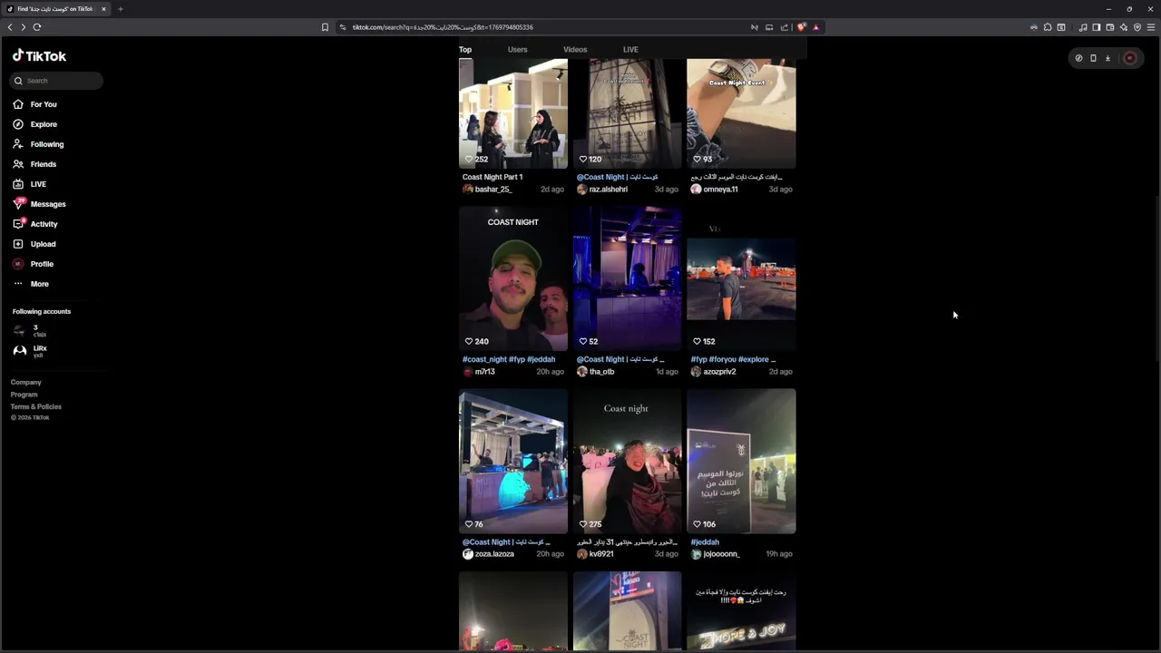Open the music playlist icon in the toolbar
1161x653 pixels.
1083,27
